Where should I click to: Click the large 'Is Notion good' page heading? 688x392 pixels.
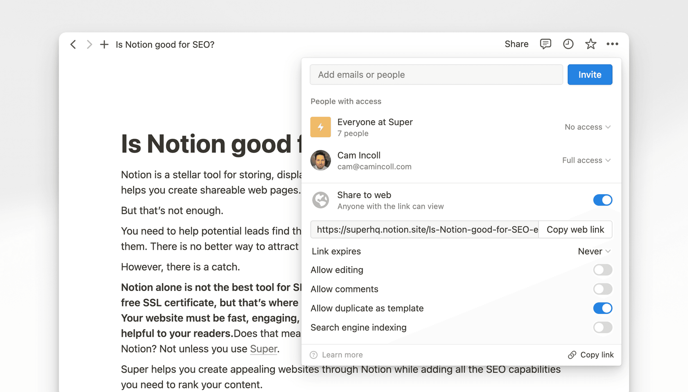211,144
